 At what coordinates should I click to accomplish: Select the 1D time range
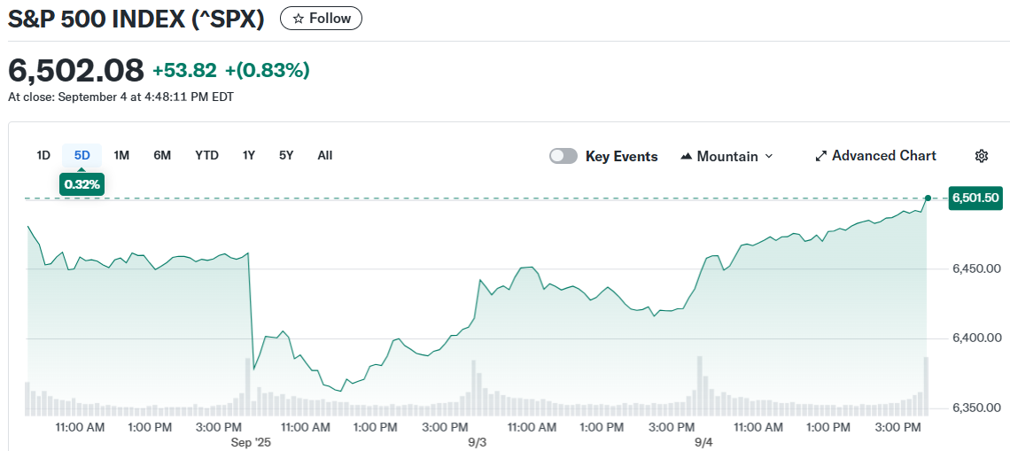[43, 155]
